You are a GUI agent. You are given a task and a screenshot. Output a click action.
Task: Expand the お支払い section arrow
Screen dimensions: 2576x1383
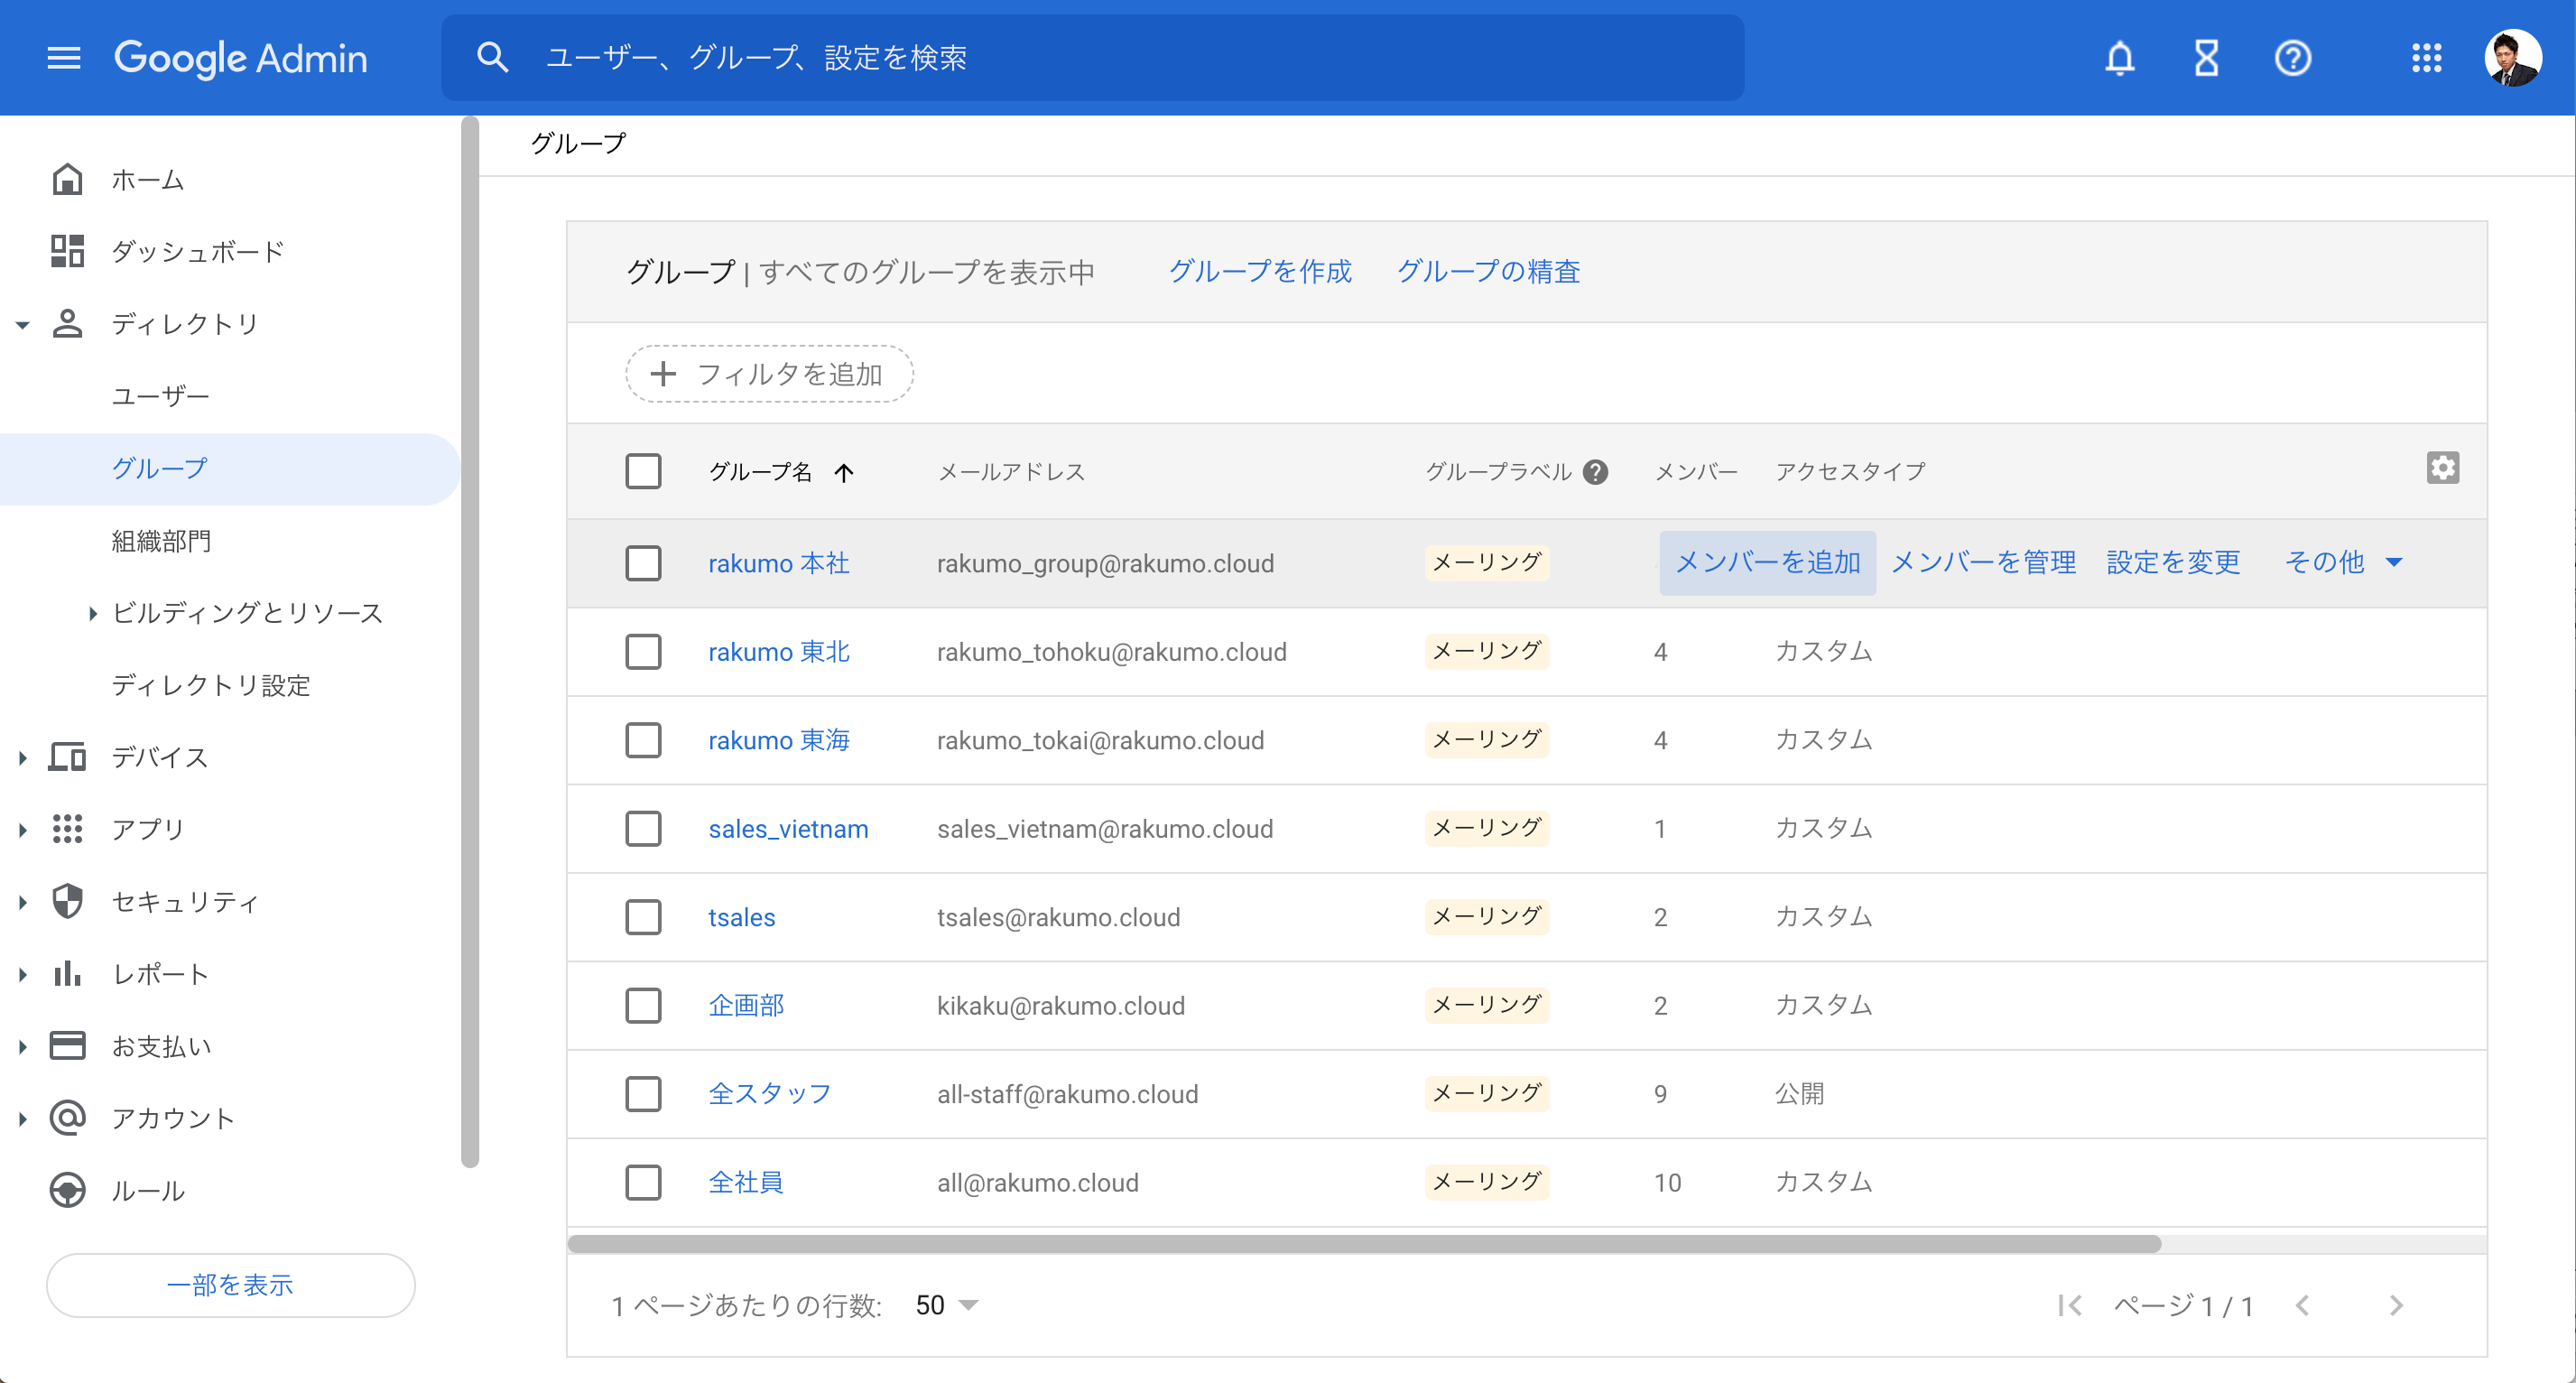[x=22, y=1047]
